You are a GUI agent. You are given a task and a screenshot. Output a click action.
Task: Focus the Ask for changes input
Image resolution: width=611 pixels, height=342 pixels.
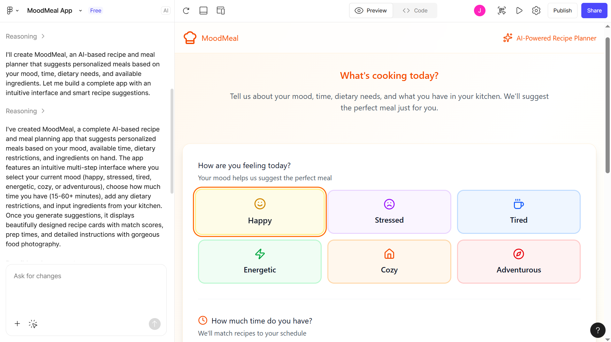point(86,290)
